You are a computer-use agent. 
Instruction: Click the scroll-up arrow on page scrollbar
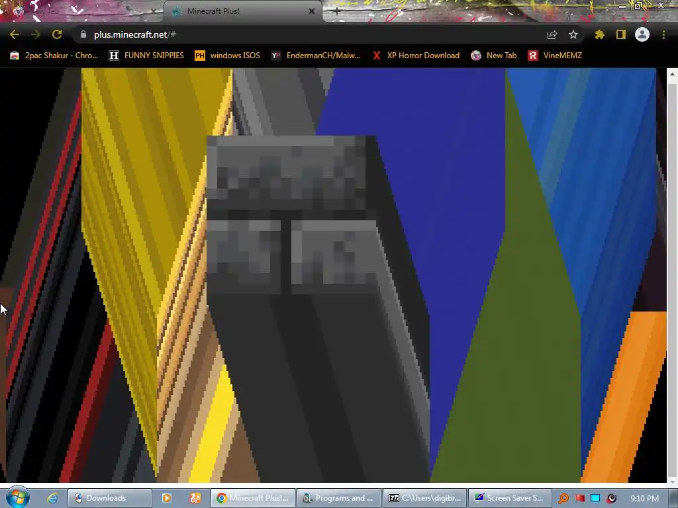click(672, 74)
